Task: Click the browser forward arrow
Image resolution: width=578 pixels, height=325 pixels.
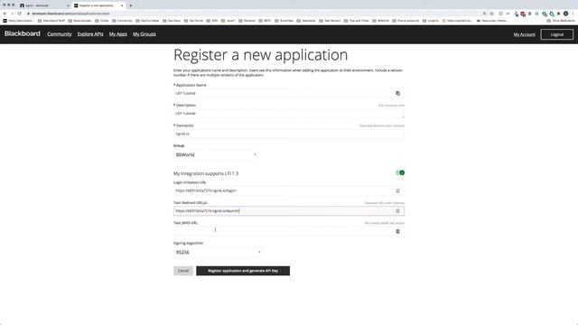Action: click(x=12, y=14)
